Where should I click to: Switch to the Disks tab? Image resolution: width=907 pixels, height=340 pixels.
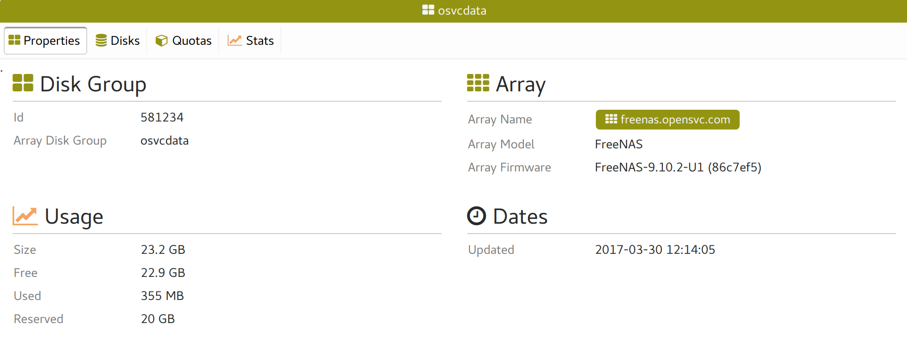(117, 41)
